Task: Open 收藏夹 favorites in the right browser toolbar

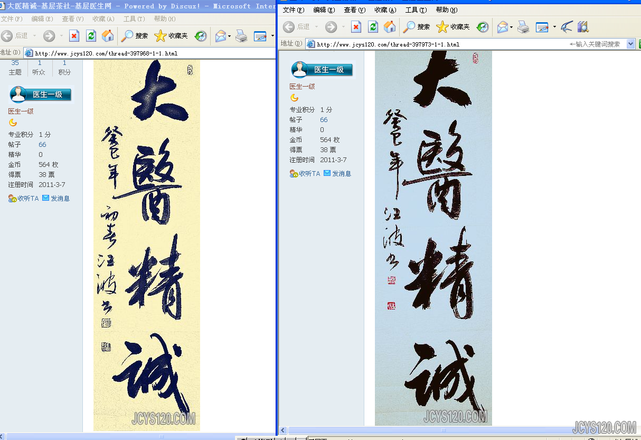Action: 453,27
